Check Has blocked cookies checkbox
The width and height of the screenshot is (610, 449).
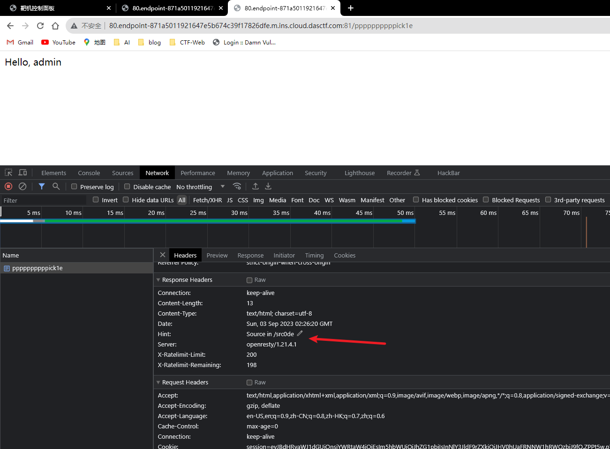click(x=416, y=199)
